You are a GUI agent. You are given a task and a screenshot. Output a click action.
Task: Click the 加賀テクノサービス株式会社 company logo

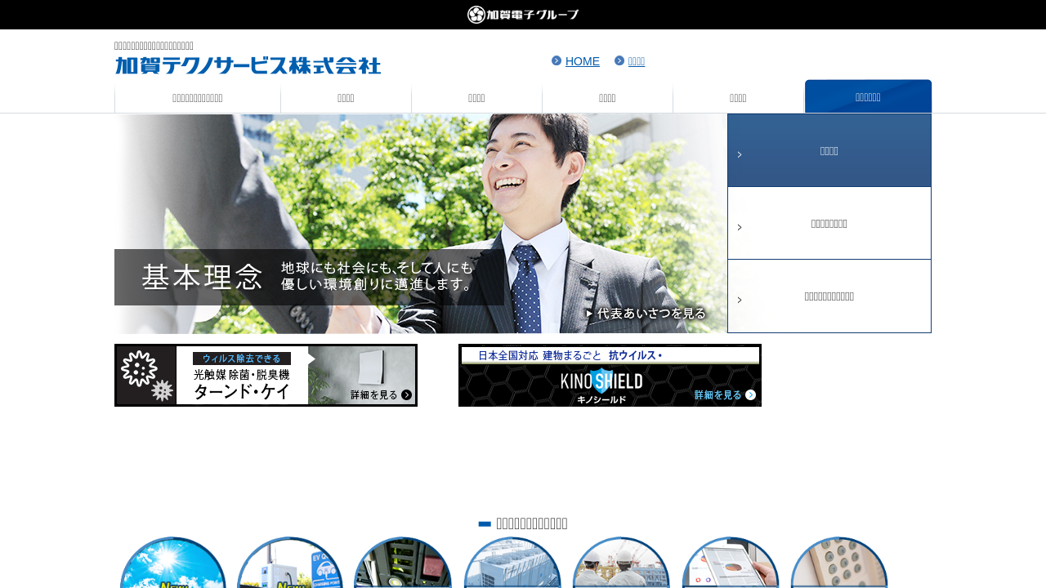click(x=248, y=65)
